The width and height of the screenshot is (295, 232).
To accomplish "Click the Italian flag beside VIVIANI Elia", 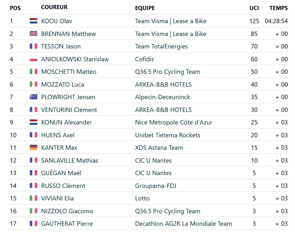I will 34,198.
